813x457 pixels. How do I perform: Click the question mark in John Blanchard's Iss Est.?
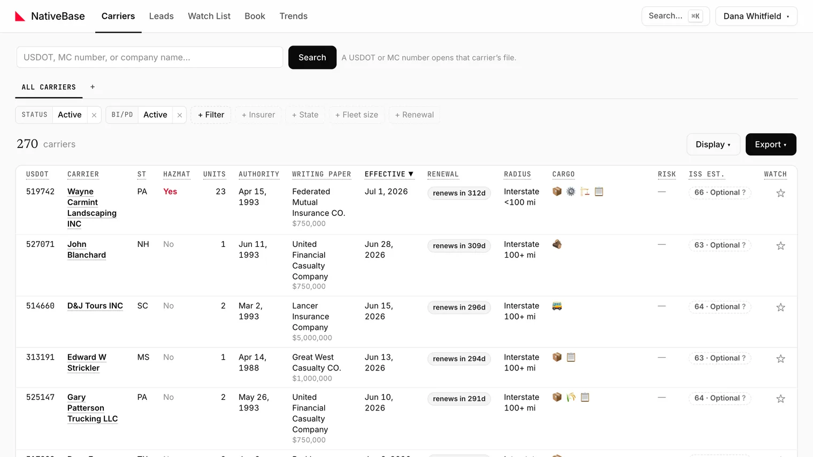(743, 245)
